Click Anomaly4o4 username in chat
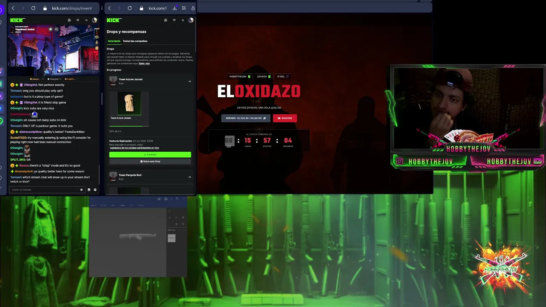The image size is (546, 307). (24, 171)
